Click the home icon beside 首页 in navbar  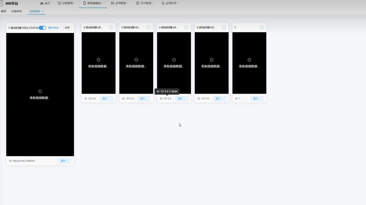tap(42, 3)
